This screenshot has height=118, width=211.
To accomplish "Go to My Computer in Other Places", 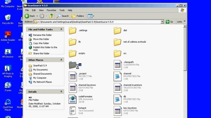I will [40, 78].
